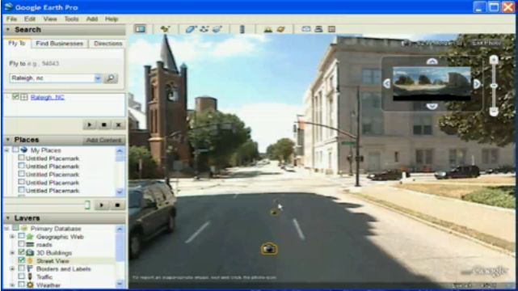
Task: Click the zoom slider in the photo viewer
Action: pos(494,86)
